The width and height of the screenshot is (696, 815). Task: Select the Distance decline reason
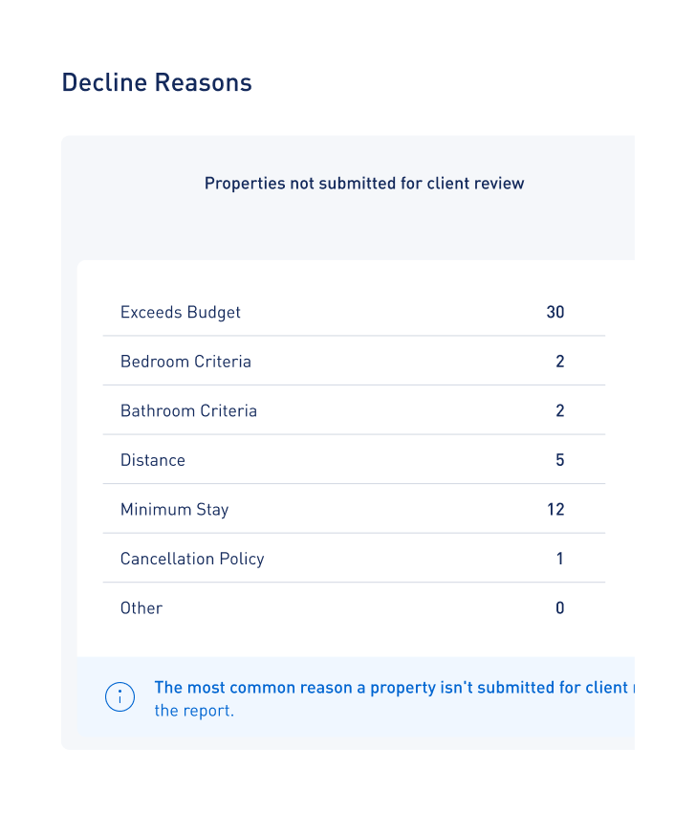pyautogui.click(x=153, y=460)
